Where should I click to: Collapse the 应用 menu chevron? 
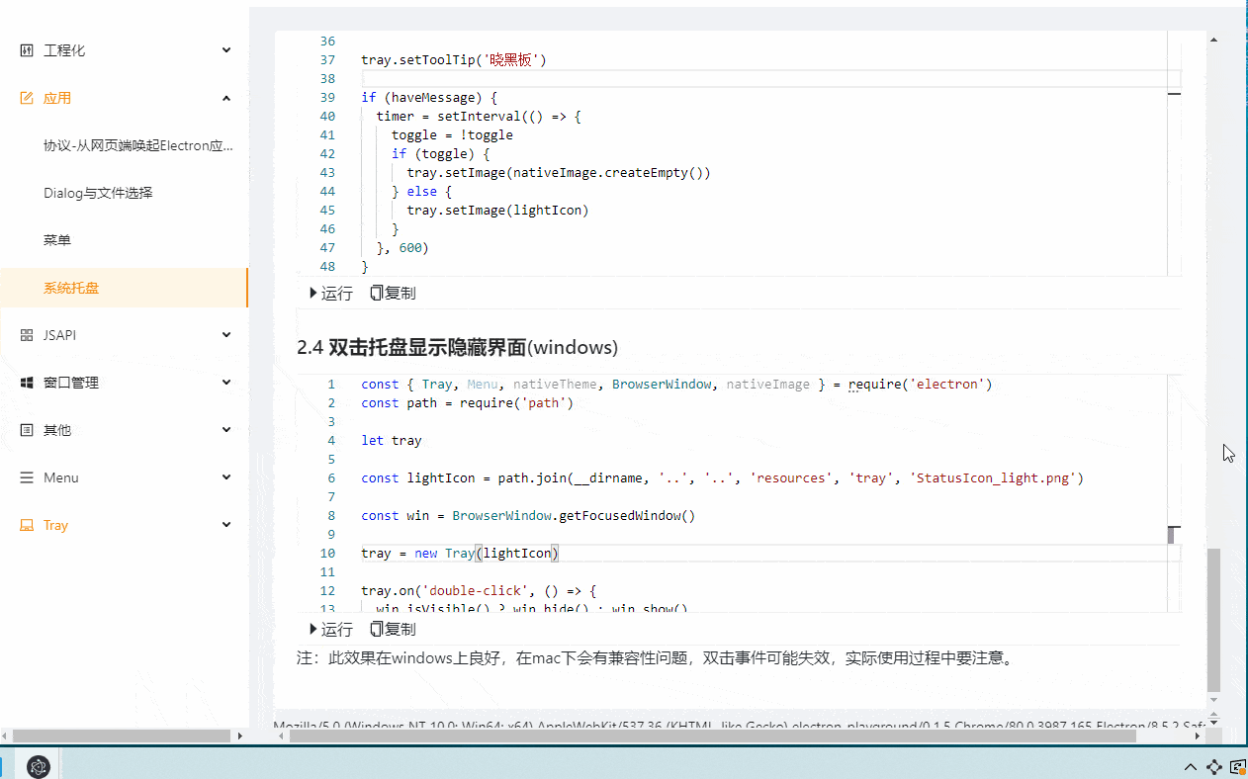coord(226,98)
